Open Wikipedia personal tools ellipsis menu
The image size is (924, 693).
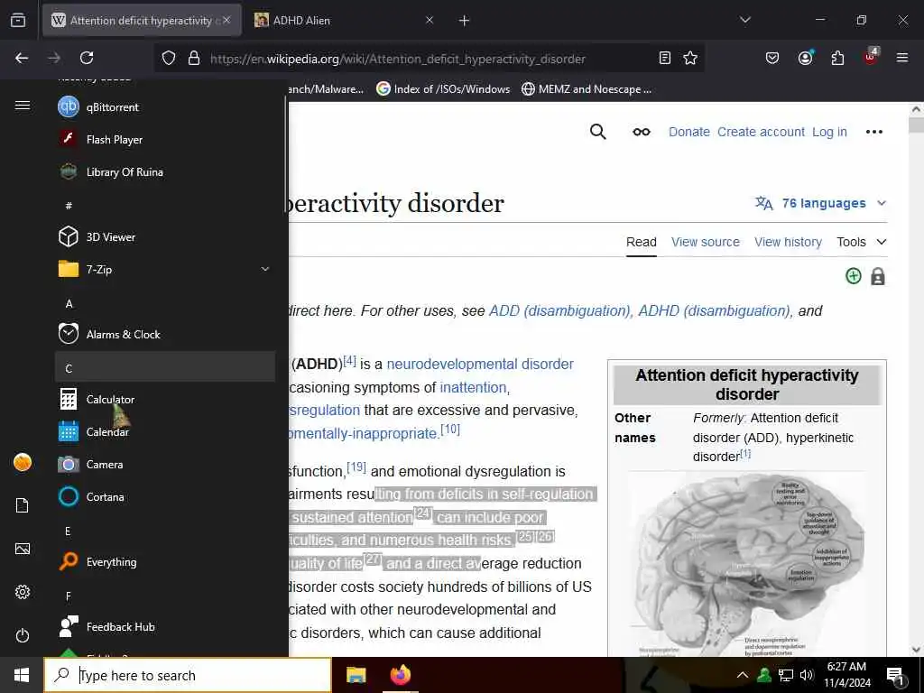pos(873,132)
